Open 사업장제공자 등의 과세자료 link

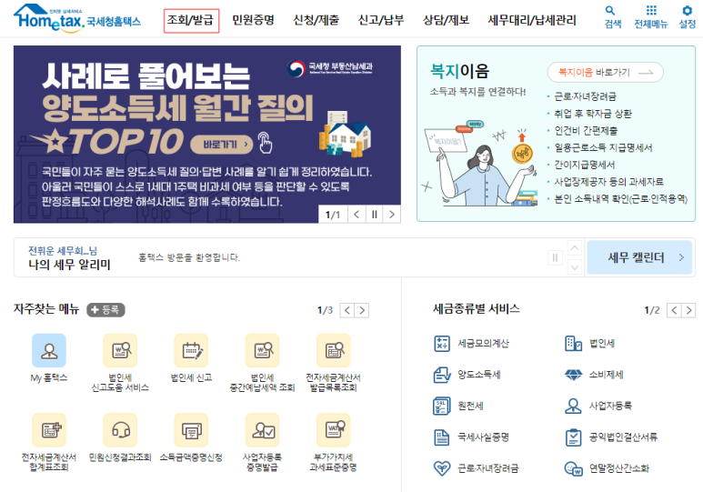tap(608, 182)
